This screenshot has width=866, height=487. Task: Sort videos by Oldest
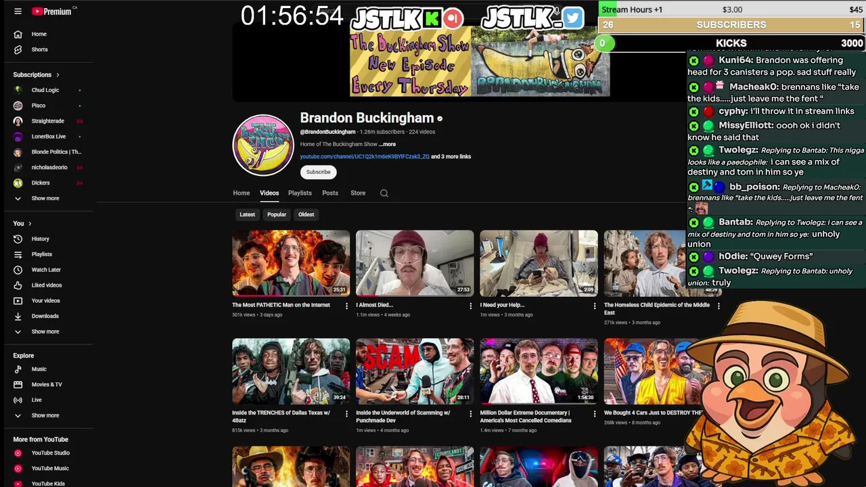pos(306,214)
